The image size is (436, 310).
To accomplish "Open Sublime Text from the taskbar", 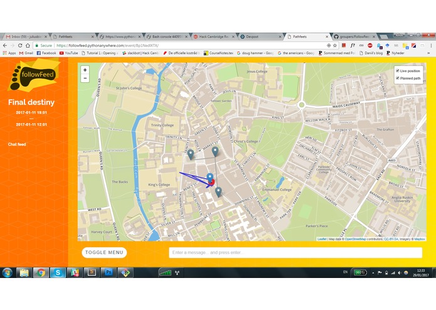I will tap(92, 273).
